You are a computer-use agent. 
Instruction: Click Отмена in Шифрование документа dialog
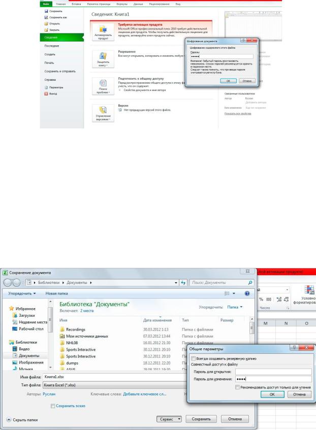click(247, 81)
